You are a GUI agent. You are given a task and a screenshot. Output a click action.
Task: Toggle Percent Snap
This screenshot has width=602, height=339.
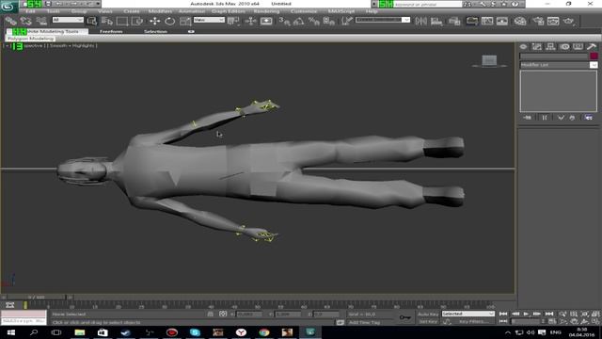tap(313, 21)
